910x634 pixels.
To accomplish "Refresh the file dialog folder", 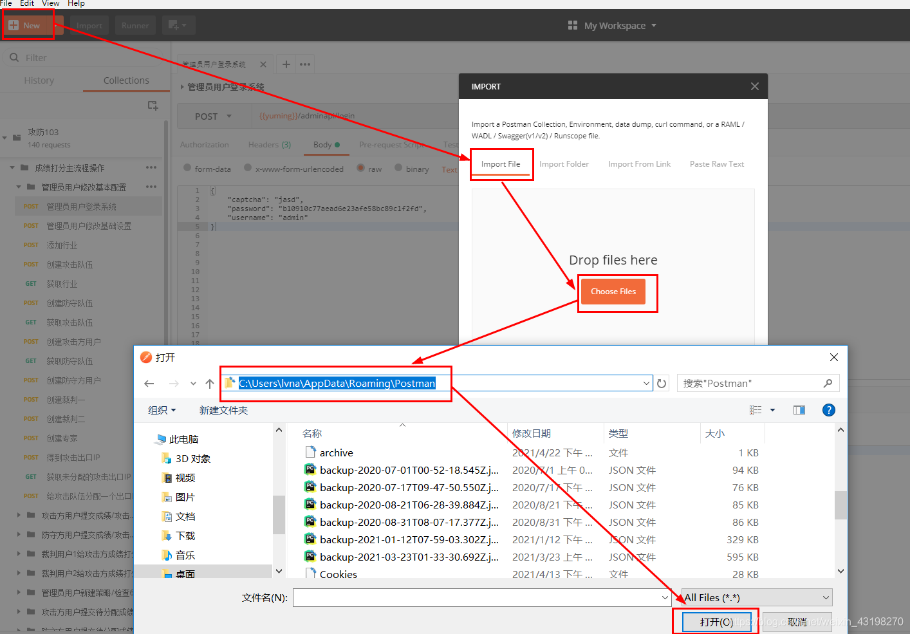I will click(x=662, y=384).
